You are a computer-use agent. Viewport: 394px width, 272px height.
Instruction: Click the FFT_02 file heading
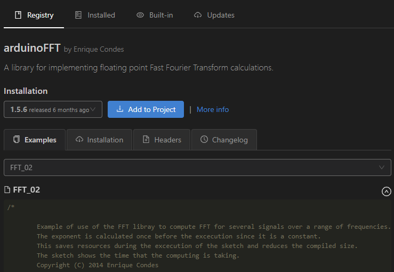coord(26,190)
